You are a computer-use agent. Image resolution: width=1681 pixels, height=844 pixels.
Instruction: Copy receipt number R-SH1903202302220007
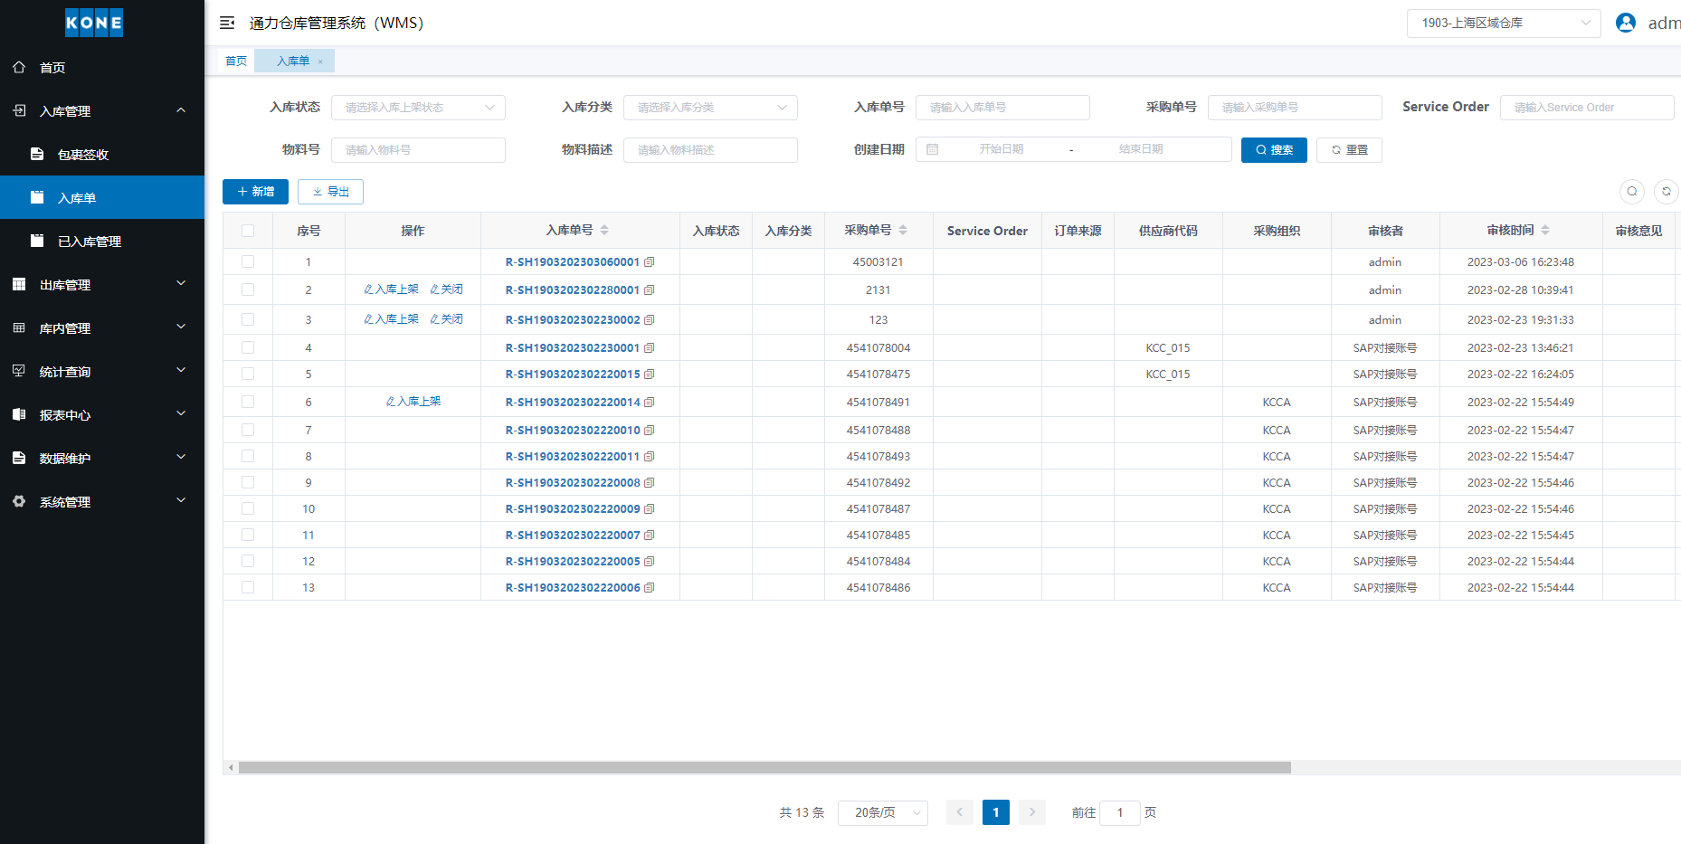click(650, 536)
